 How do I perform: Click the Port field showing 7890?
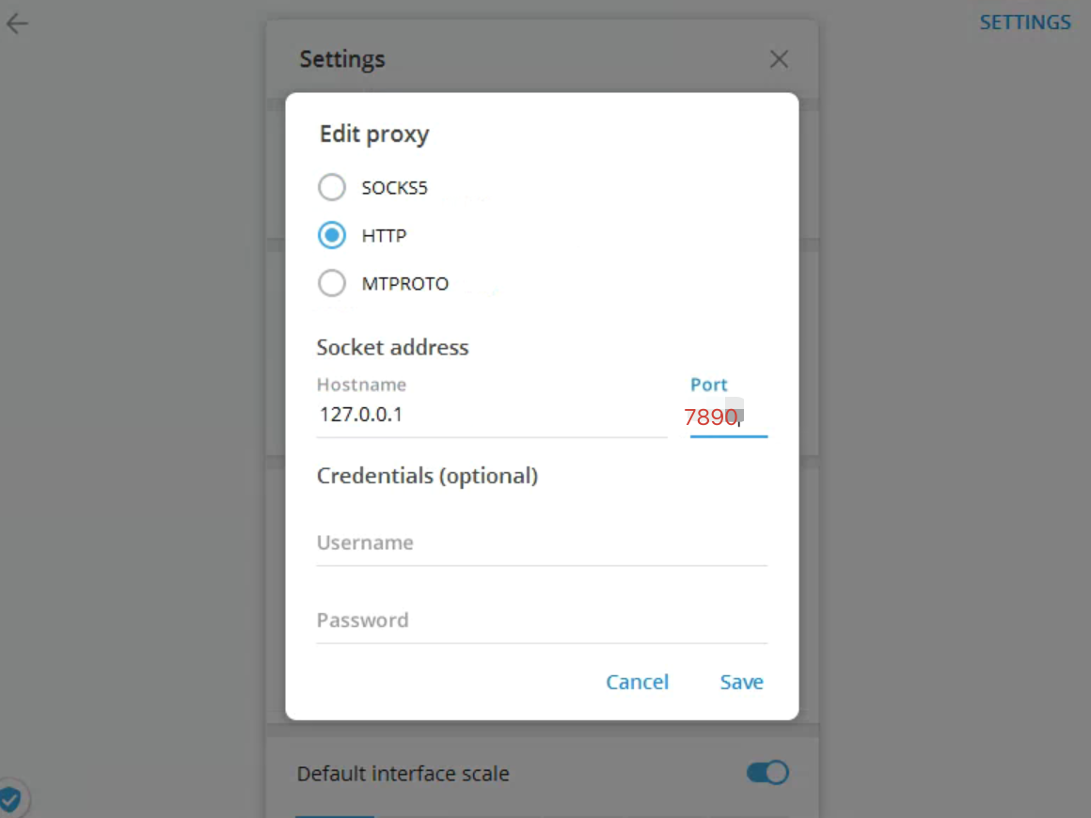pyautogui.click(x=728, y=417)
